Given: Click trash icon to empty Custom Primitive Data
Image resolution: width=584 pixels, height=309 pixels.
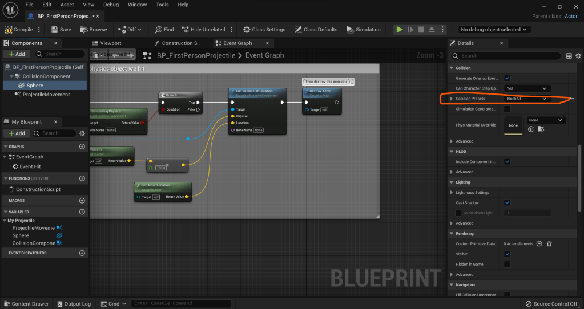Looking at the screenshot, I should click(x=549, y=244).
